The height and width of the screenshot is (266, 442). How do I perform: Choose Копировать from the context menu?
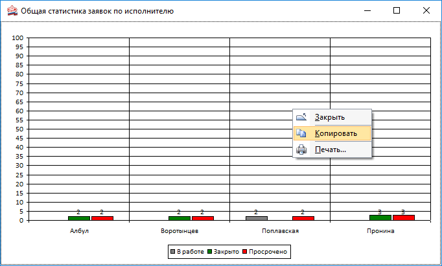point(336,133)
